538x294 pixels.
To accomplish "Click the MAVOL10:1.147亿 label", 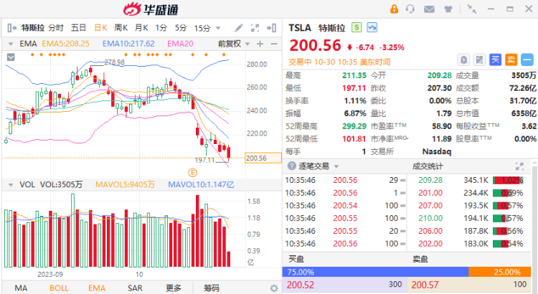I will tap(201, 185).
